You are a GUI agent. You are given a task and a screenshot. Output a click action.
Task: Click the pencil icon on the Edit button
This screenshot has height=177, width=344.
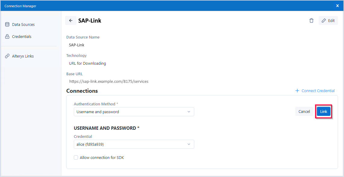(324, 21)
